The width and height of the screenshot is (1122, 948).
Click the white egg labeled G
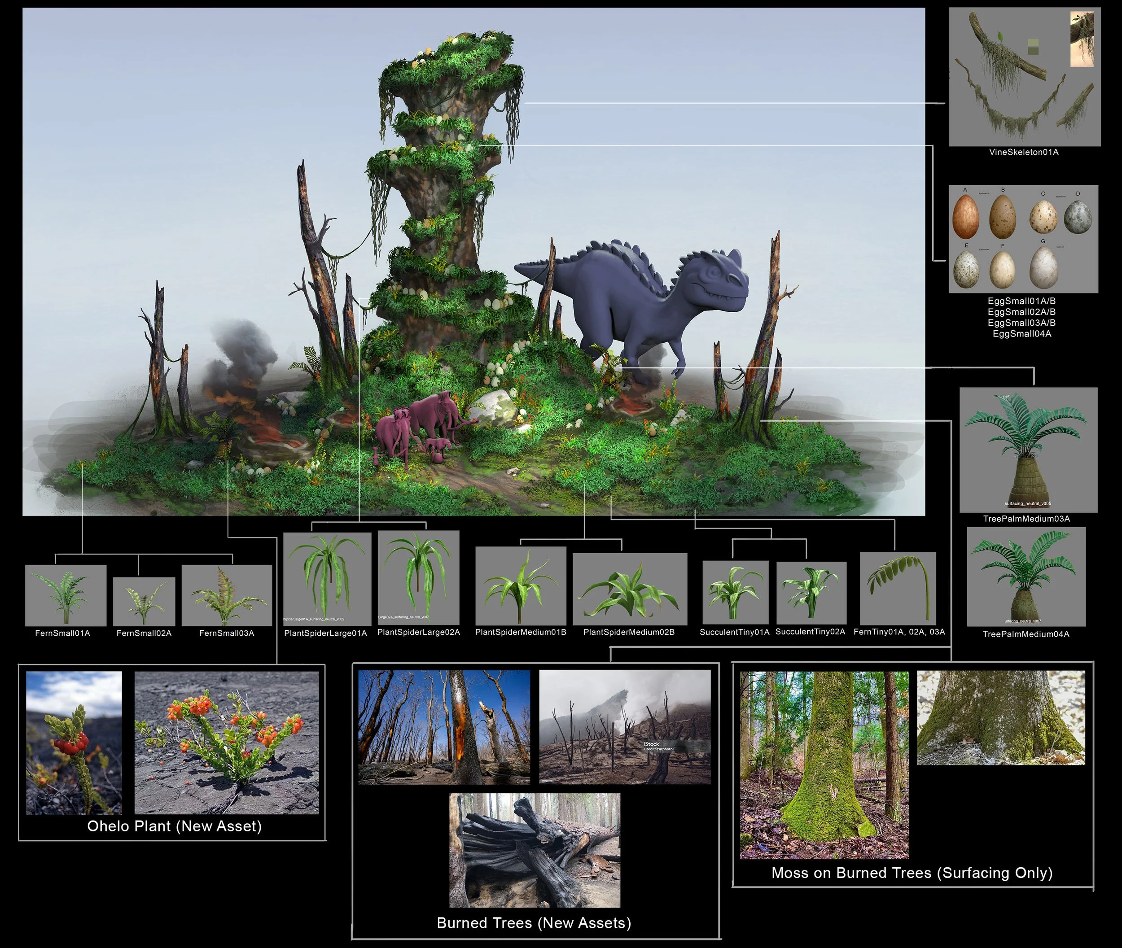pos(1043,267)
